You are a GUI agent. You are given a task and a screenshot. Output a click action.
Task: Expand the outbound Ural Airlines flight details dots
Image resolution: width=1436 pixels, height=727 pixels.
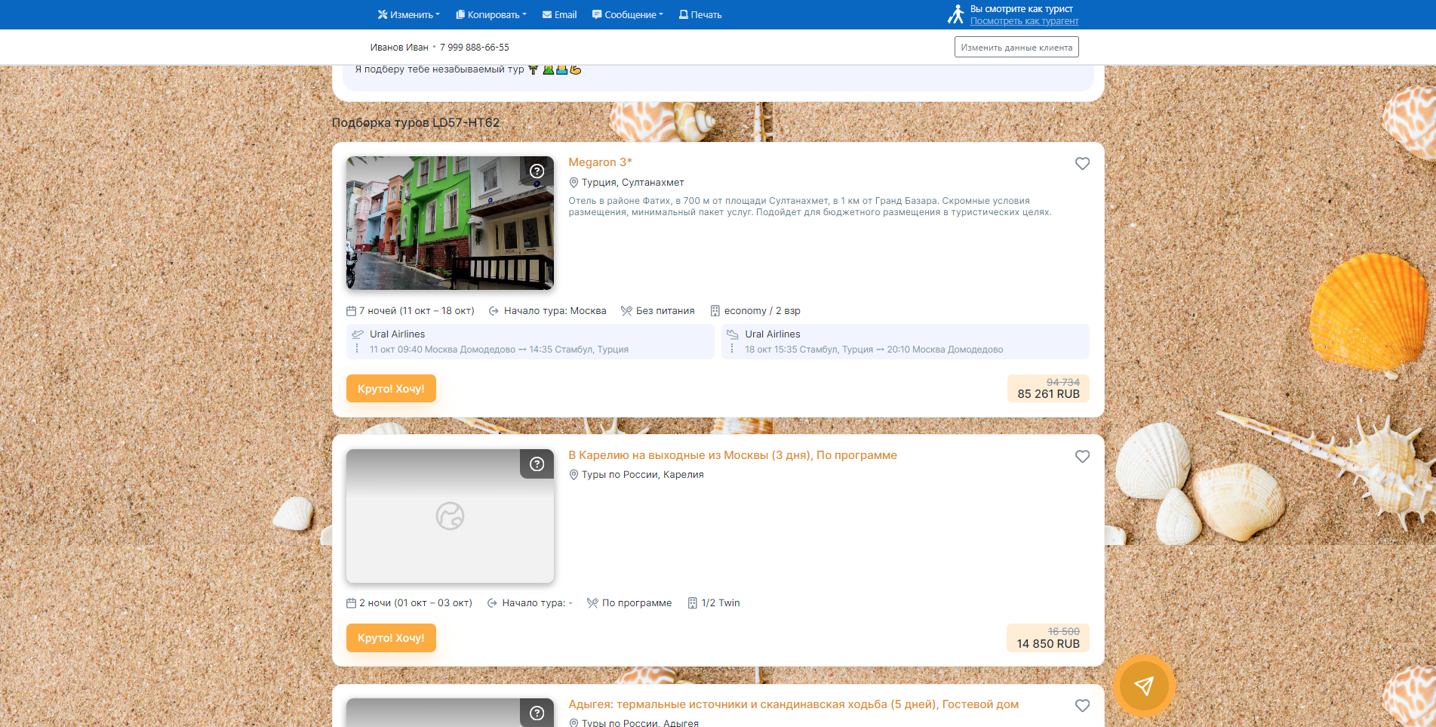pos(357,348)
